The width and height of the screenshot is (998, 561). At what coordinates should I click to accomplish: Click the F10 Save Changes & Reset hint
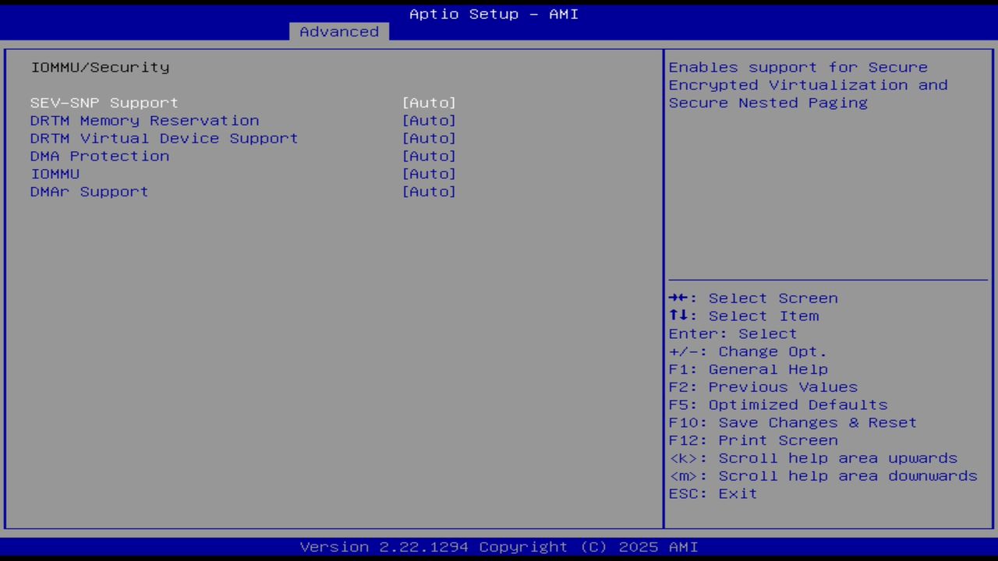pyautogui.click(x=792, y=422)
